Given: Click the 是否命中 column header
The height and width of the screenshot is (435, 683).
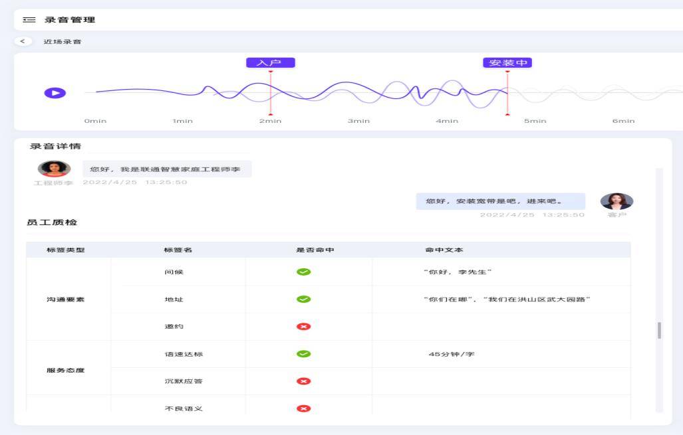Looking at the screenshot, I should click(315, 250).
